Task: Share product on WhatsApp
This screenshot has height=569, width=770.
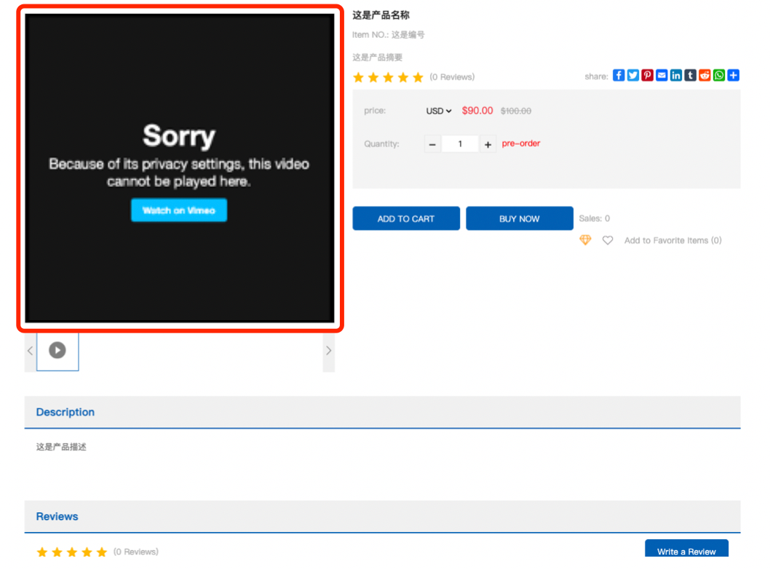Action: coord(719,75)
